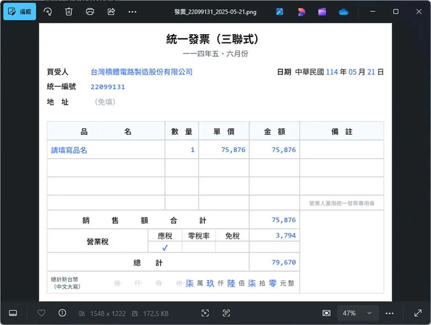
Task: Click the file name title 發票_22099131_2025-05-21.png
Action: 215,12
